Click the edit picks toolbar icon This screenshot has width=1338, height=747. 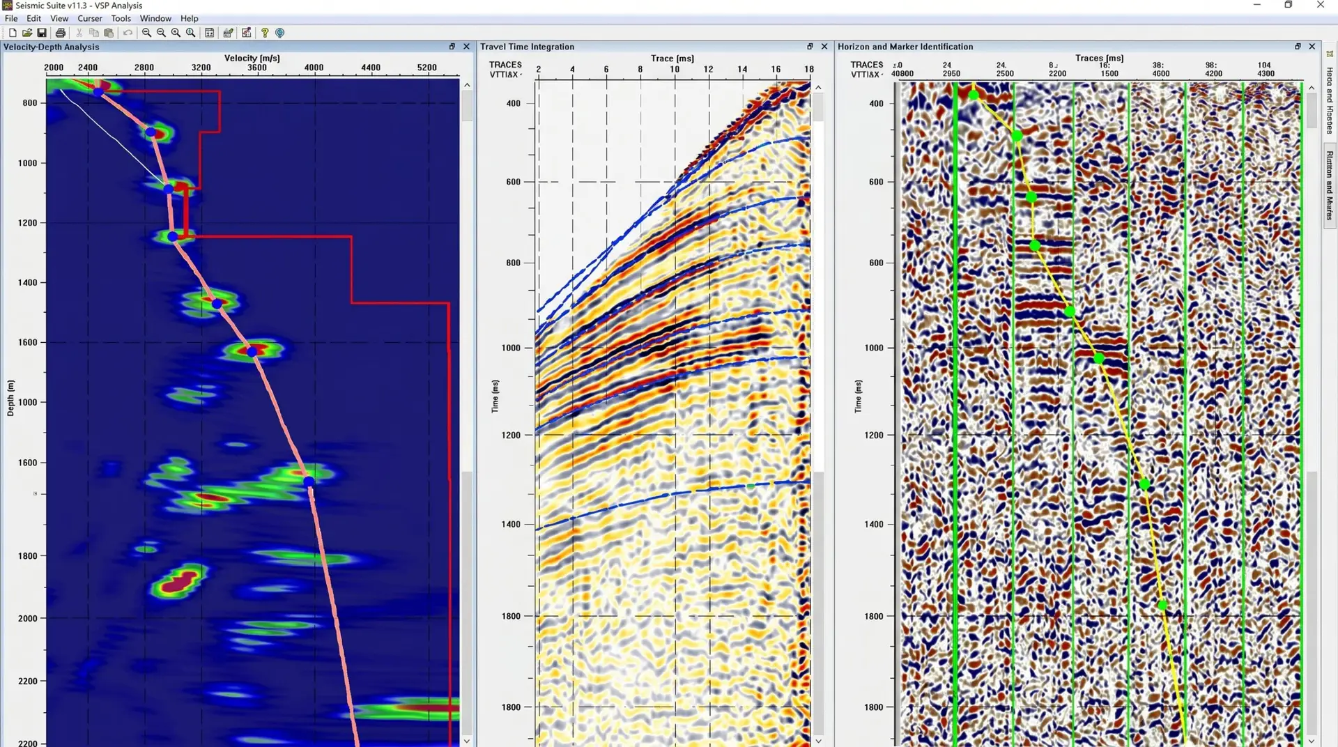228,33
